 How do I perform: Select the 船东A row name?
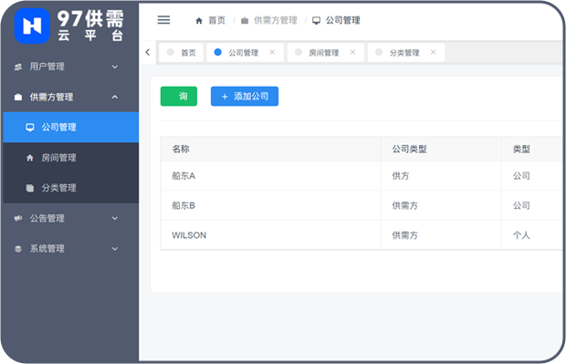[x=183, y=176]
